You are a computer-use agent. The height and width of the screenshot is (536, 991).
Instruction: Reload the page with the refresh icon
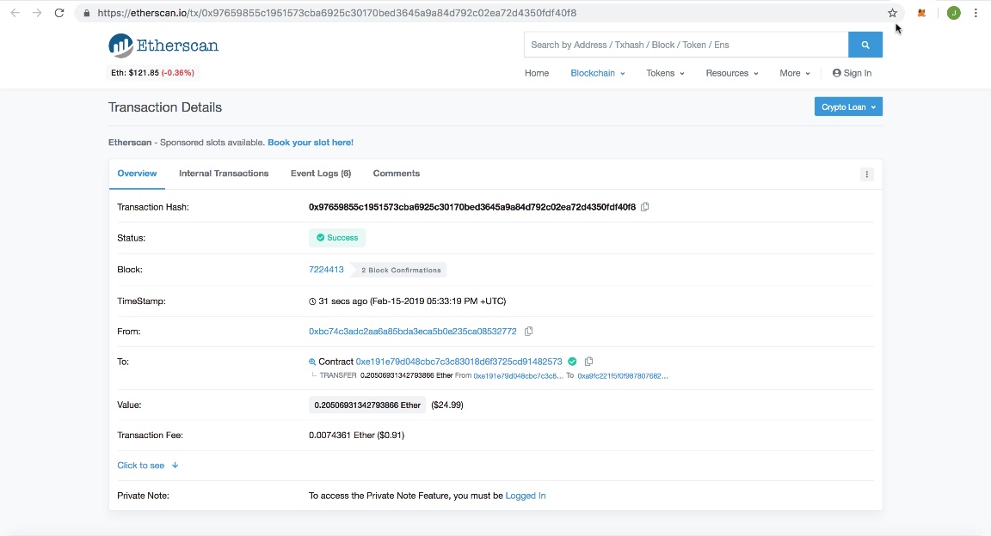(x=59, y=13)
